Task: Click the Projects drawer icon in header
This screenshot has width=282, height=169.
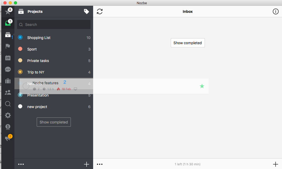Action: 21,12
